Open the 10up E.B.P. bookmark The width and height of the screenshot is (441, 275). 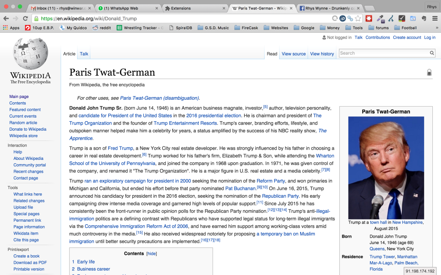pos(39,28)
